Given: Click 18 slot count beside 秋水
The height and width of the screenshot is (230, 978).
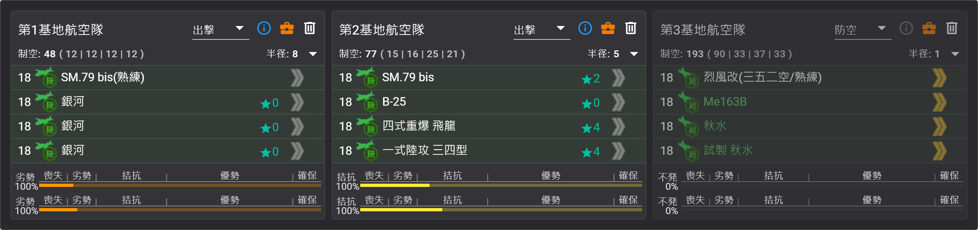Looking at the screenshot, I should (667, 126).
